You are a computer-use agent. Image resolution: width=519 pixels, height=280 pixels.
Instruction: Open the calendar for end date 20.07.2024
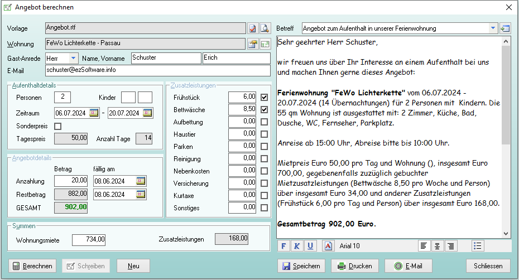coord(147,113)
